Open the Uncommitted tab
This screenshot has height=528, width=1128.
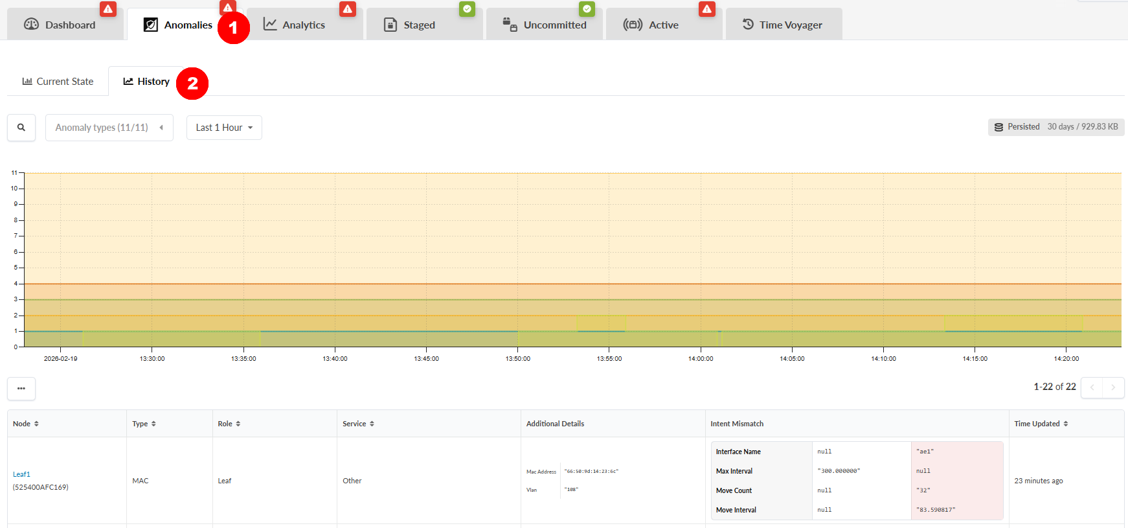tap(544, 25)
